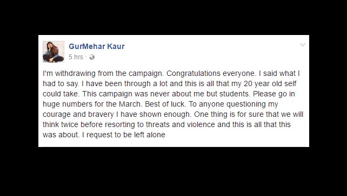Click the words 'I have shown enough'
The height and width of the screenshot is (196, 347).
click(155, 114)
